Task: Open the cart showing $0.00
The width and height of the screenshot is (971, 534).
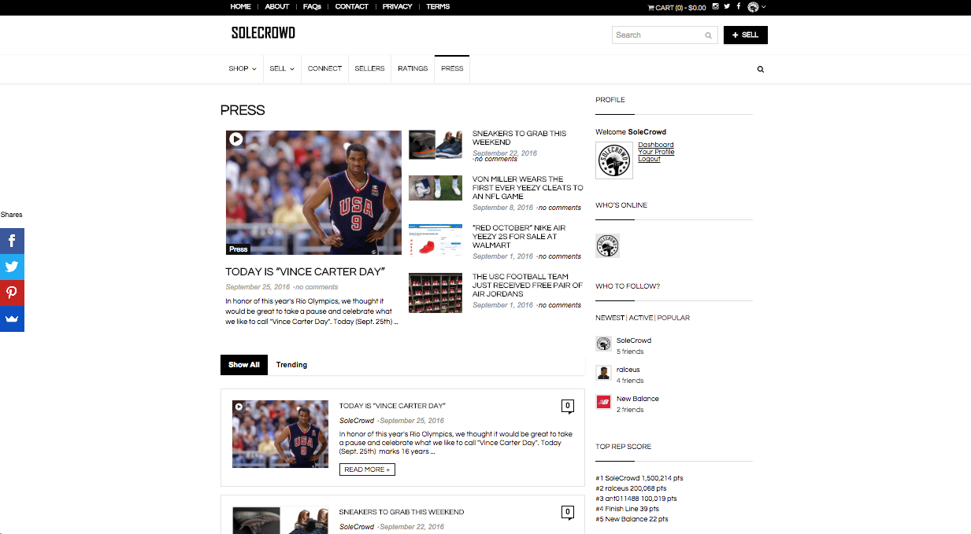Action: pyautogui.click(x=677, y=7)
